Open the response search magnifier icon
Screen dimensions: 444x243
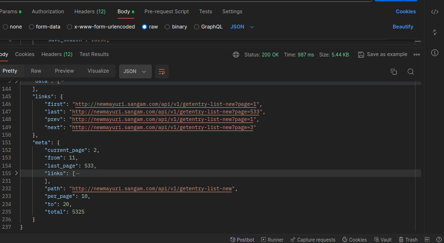click(411, 72)
